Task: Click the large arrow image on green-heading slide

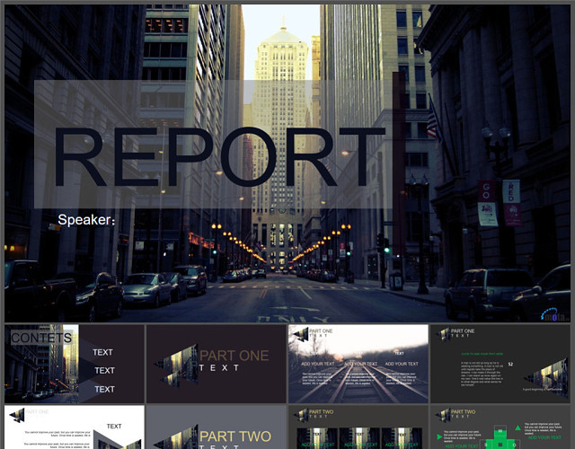Action: [x=546, y=379]
